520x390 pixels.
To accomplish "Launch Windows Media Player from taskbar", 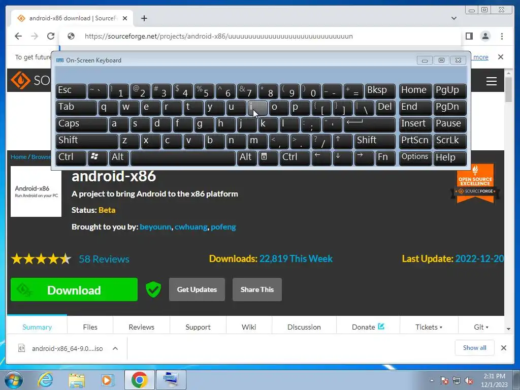I will click(x=107, y=380).
